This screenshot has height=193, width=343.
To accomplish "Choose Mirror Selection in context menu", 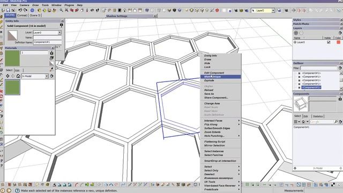I will click(x=220, y=145).
